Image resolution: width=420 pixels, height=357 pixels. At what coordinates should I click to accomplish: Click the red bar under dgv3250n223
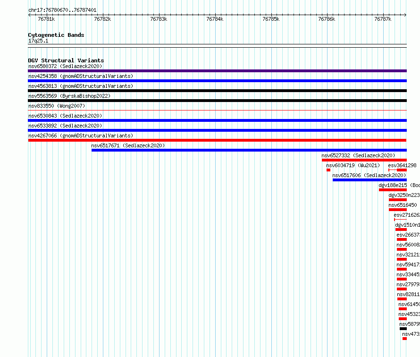(x=398, y=200)
